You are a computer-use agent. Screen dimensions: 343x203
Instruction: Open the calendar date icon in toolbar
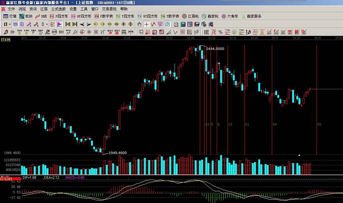point(176,24)
